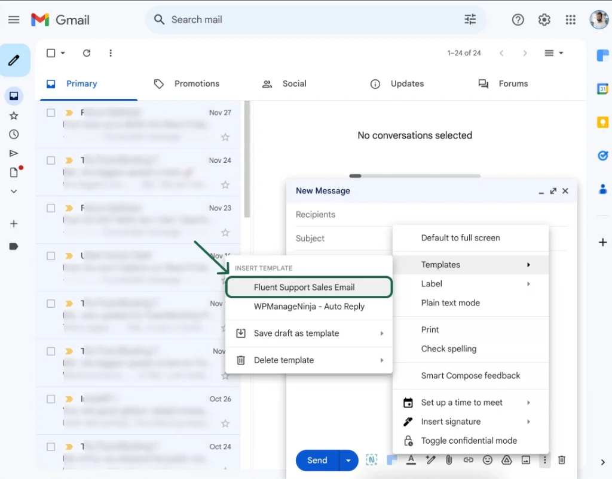Open Google Keep side panel
Image resolution: width=612 pixels, height=479 pixels.
point(603,122)
